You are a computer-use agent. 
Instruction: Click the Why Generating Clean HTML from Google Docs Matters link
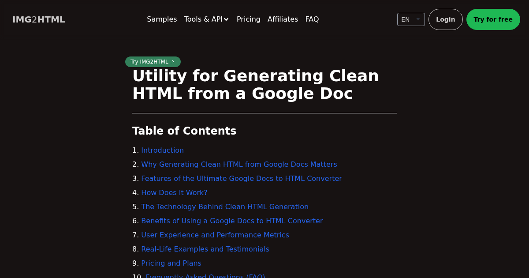(239, 164)
